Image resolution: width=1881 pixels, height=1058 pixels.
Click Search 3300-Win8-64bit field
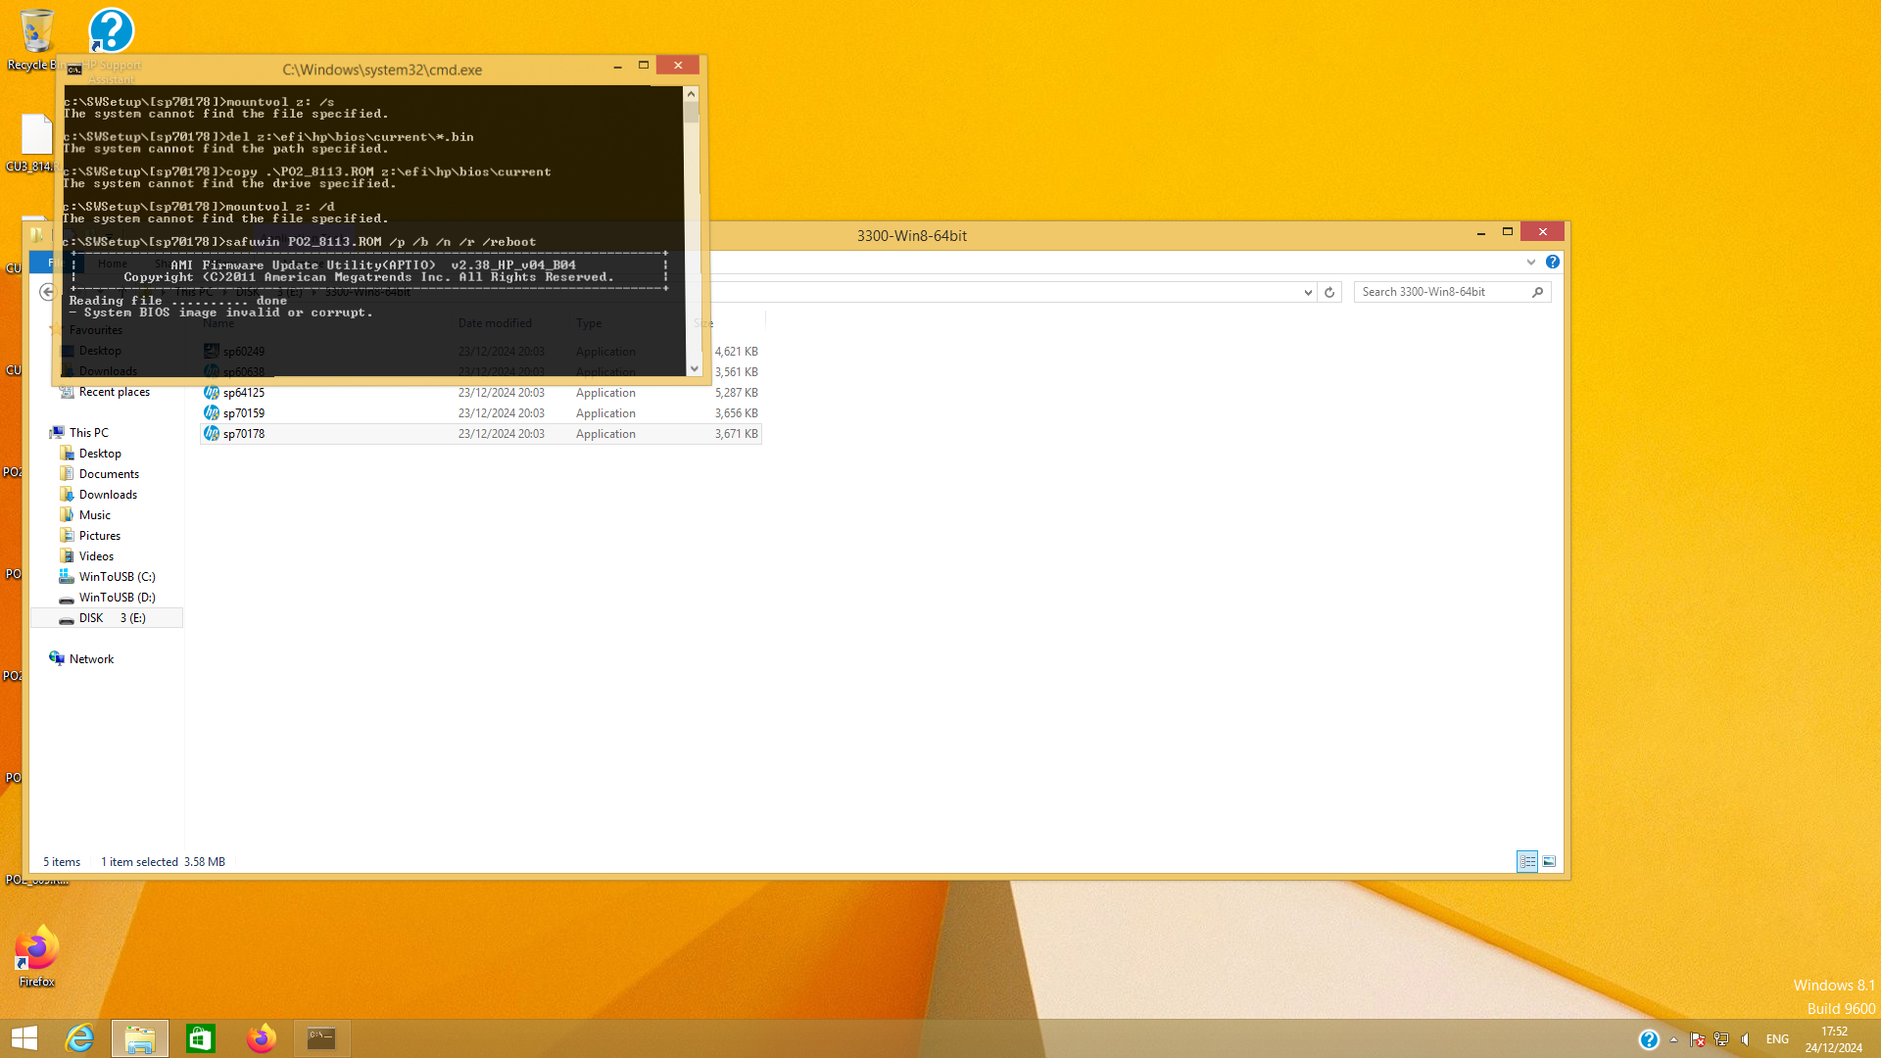1444,292
